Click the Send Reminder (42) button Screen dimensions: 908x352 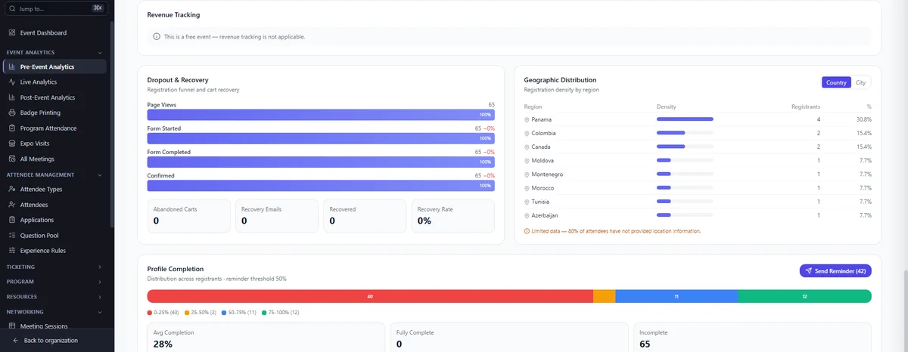pyautogui.click(x=835, y=270)
